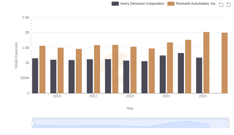Click the top grip bar of the data zoom slider
The width and height of the screenshot is (234, 135).
pos(130,118)
